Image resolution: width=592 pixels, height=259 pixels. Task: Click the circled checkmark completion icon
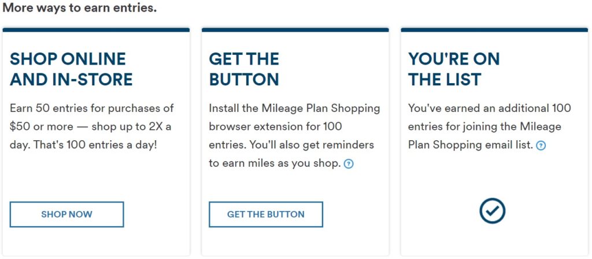493,211
